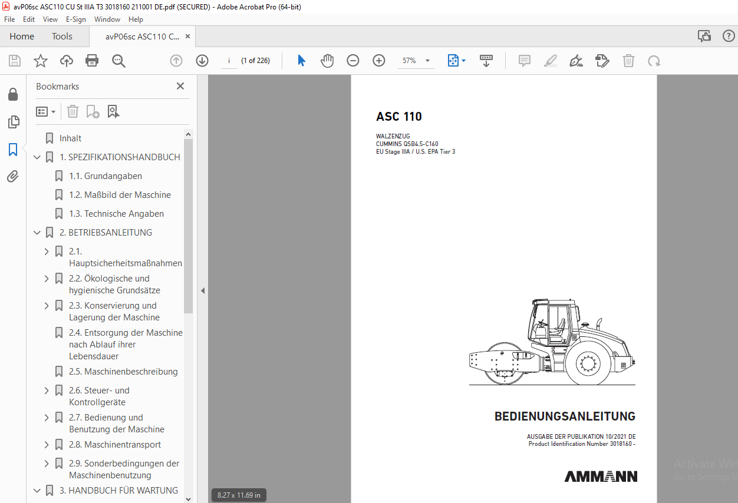Viewport: 738px width, 503px height.
Task: Upload file to cloud icon
Action: [x=67, y=61]
